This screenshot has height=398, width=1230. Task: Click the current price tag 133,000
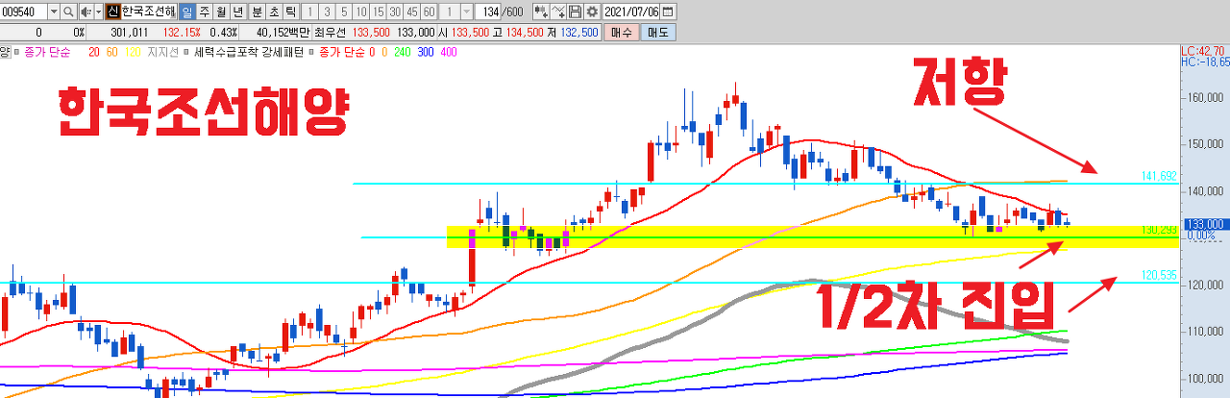click(1205, 224)
